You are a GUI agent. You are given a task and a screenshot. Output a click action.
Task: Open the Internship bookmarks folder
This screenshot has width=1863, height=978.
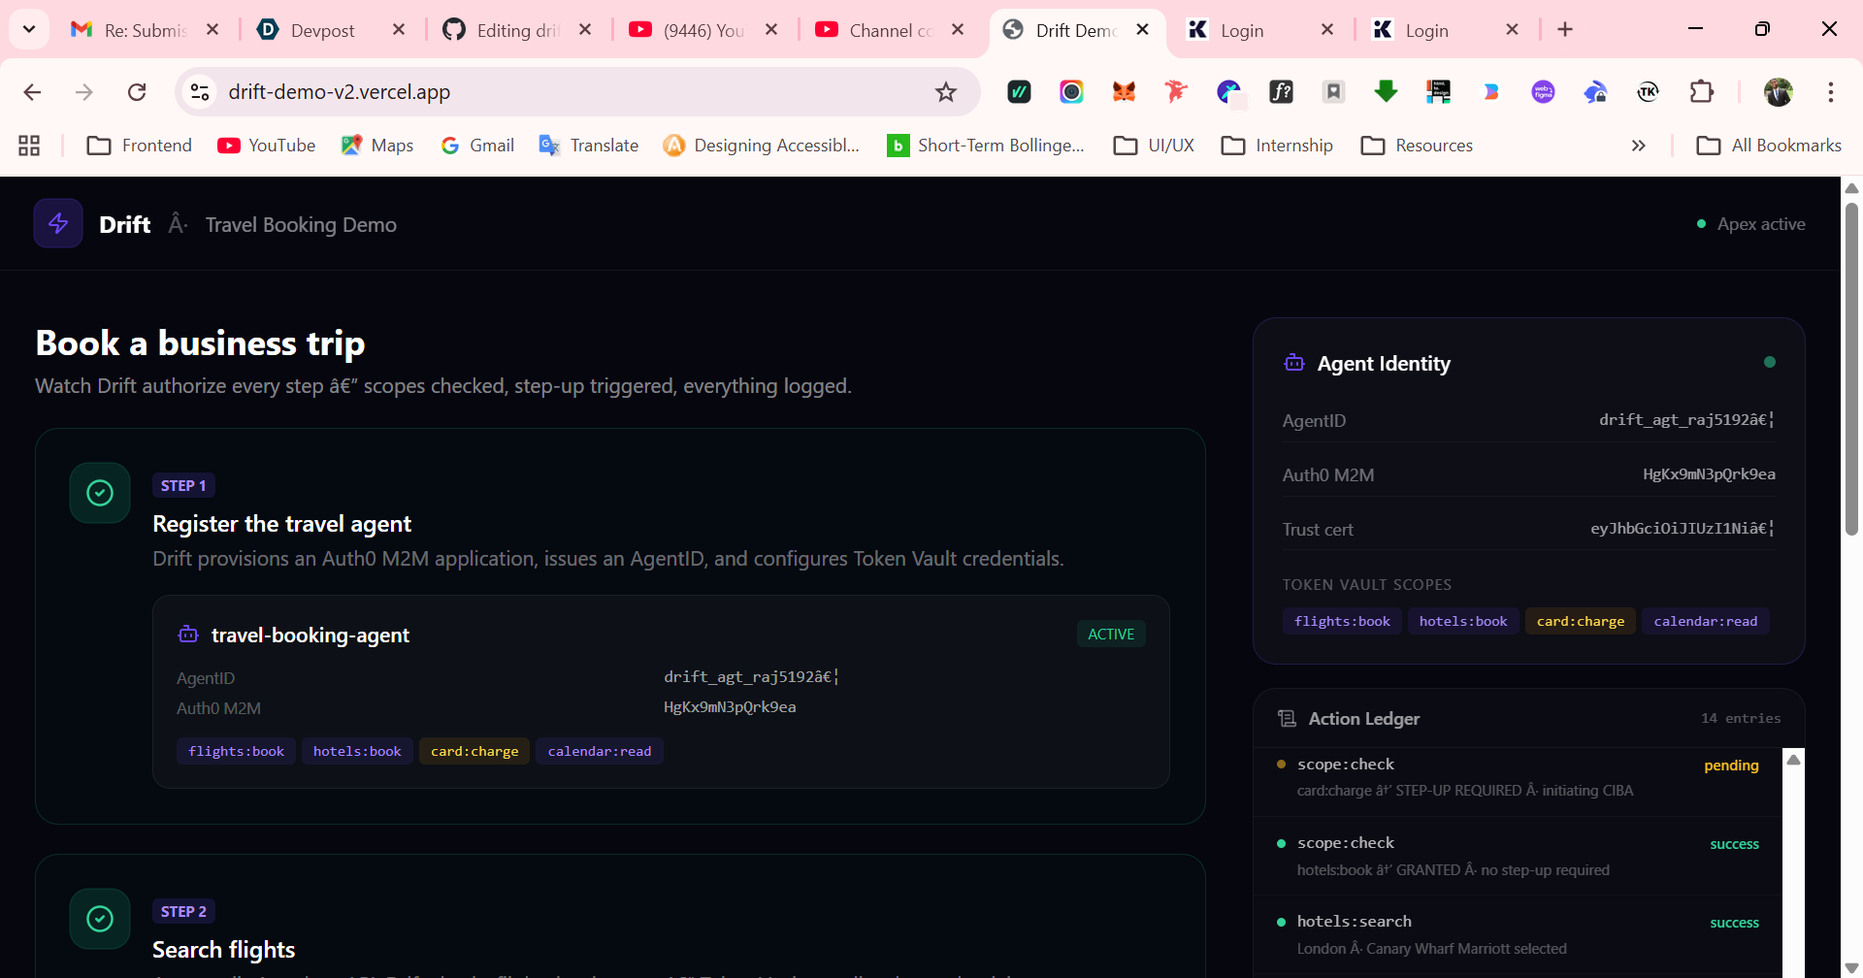tap(1277, 146)
